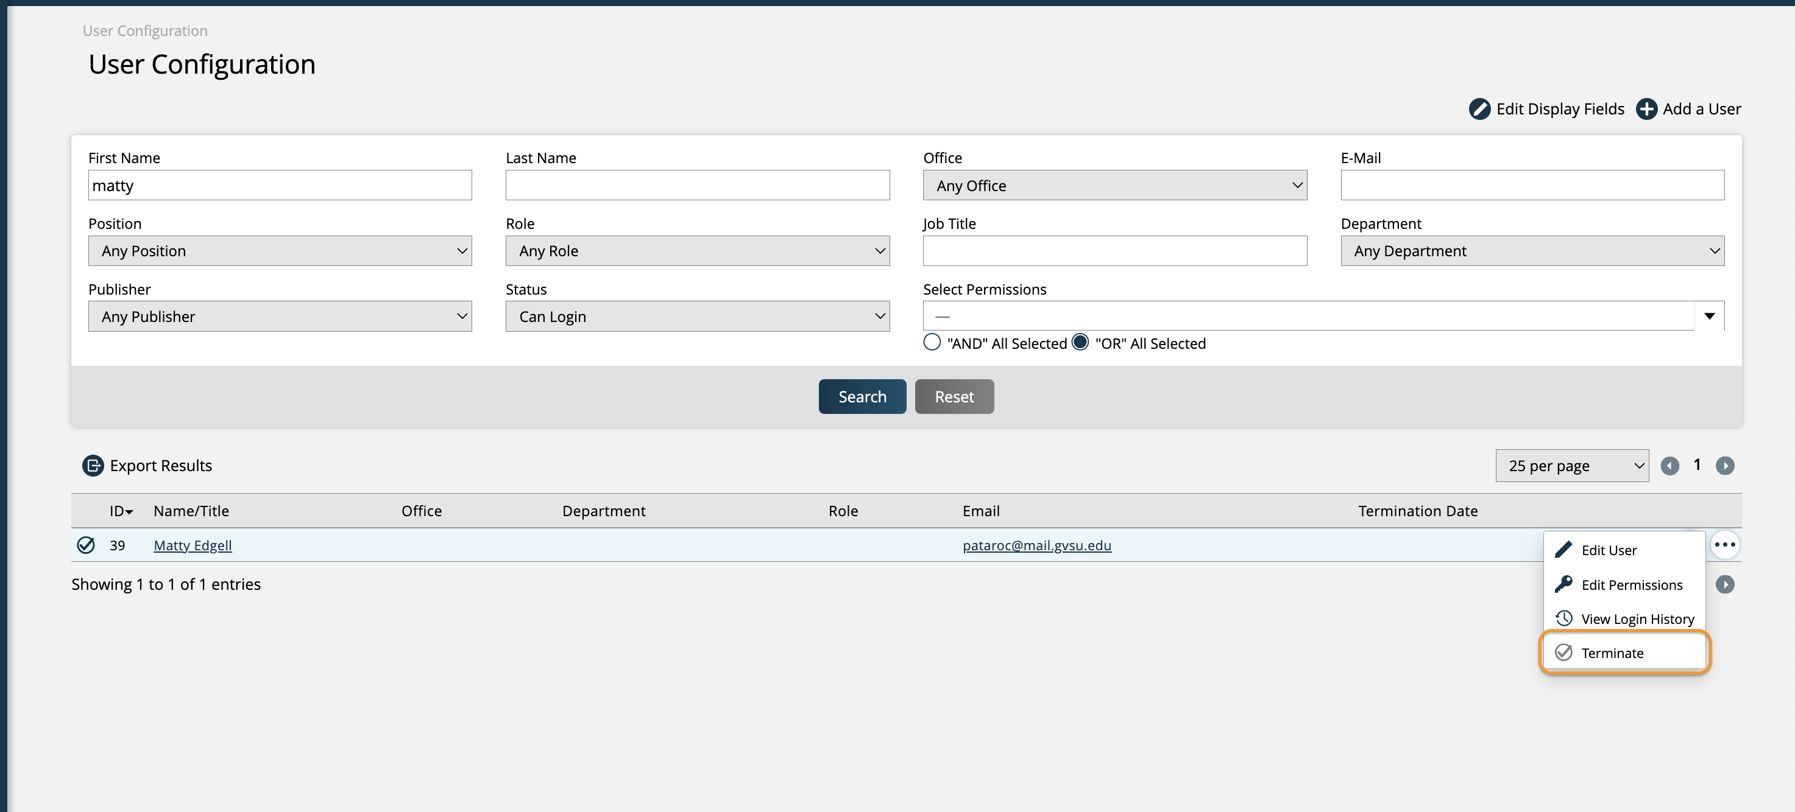
Task: Expand the Select Permissions dropdown arrow
Action: click(1708, 316)
